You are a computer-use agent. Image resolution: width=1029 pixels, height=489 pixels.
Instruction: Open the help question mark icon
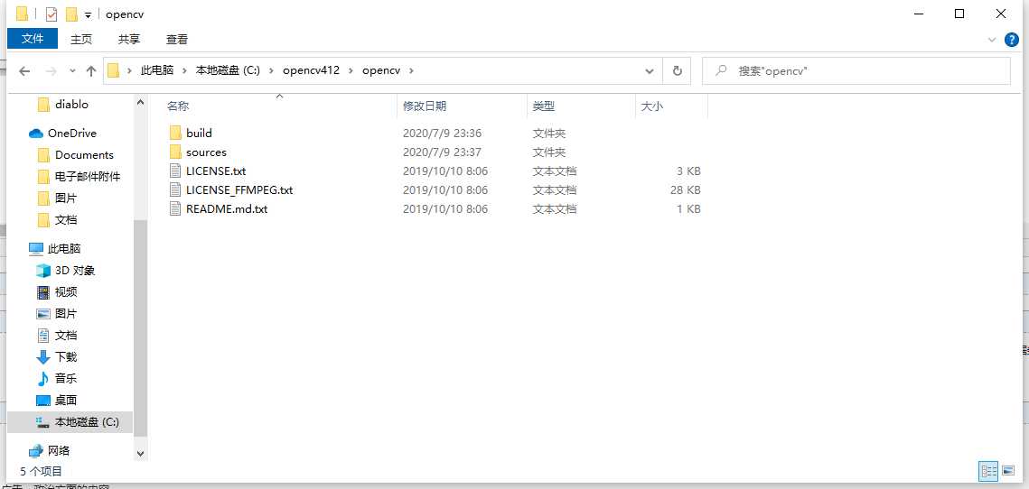coord(1012,40)
